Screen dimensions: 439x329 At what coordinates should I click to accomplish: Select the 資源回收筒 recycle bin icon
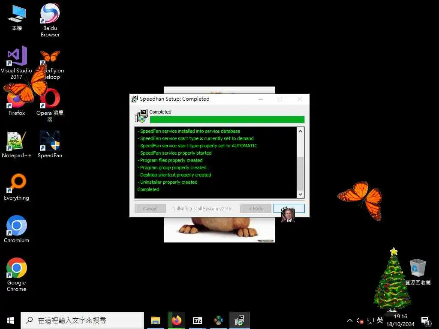pyautogui.click(x=418, y=272)
